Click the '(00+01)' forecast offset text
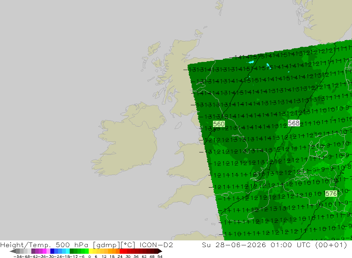 click(x=331, y=245)
